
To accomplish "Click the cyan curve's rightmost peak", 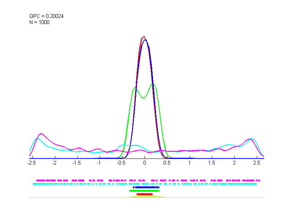I will click(252, 139).
